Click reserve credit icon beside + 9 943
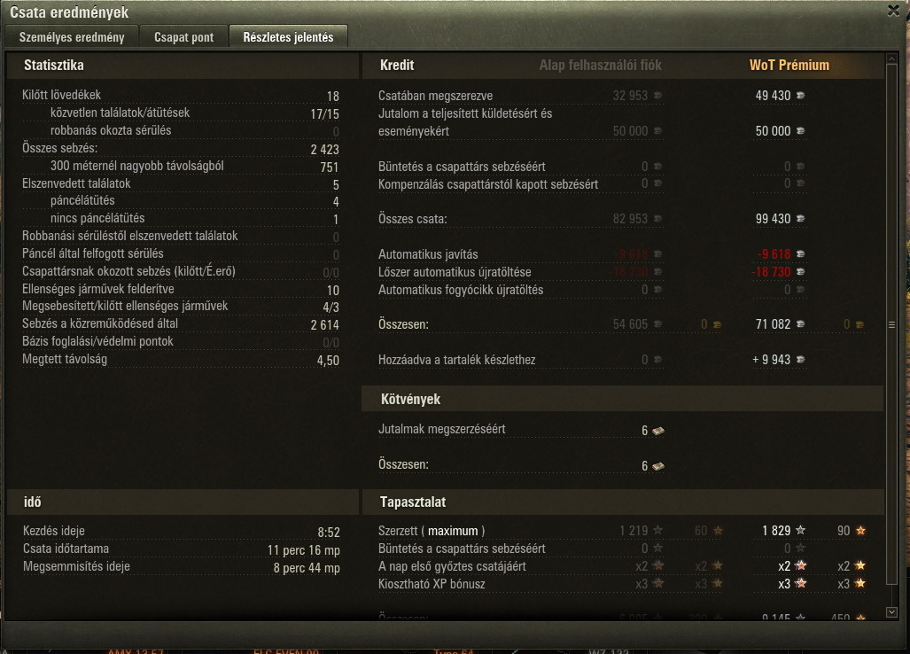Screen dimensions: 910x654 pyautogui.click(x=800, y=360)
